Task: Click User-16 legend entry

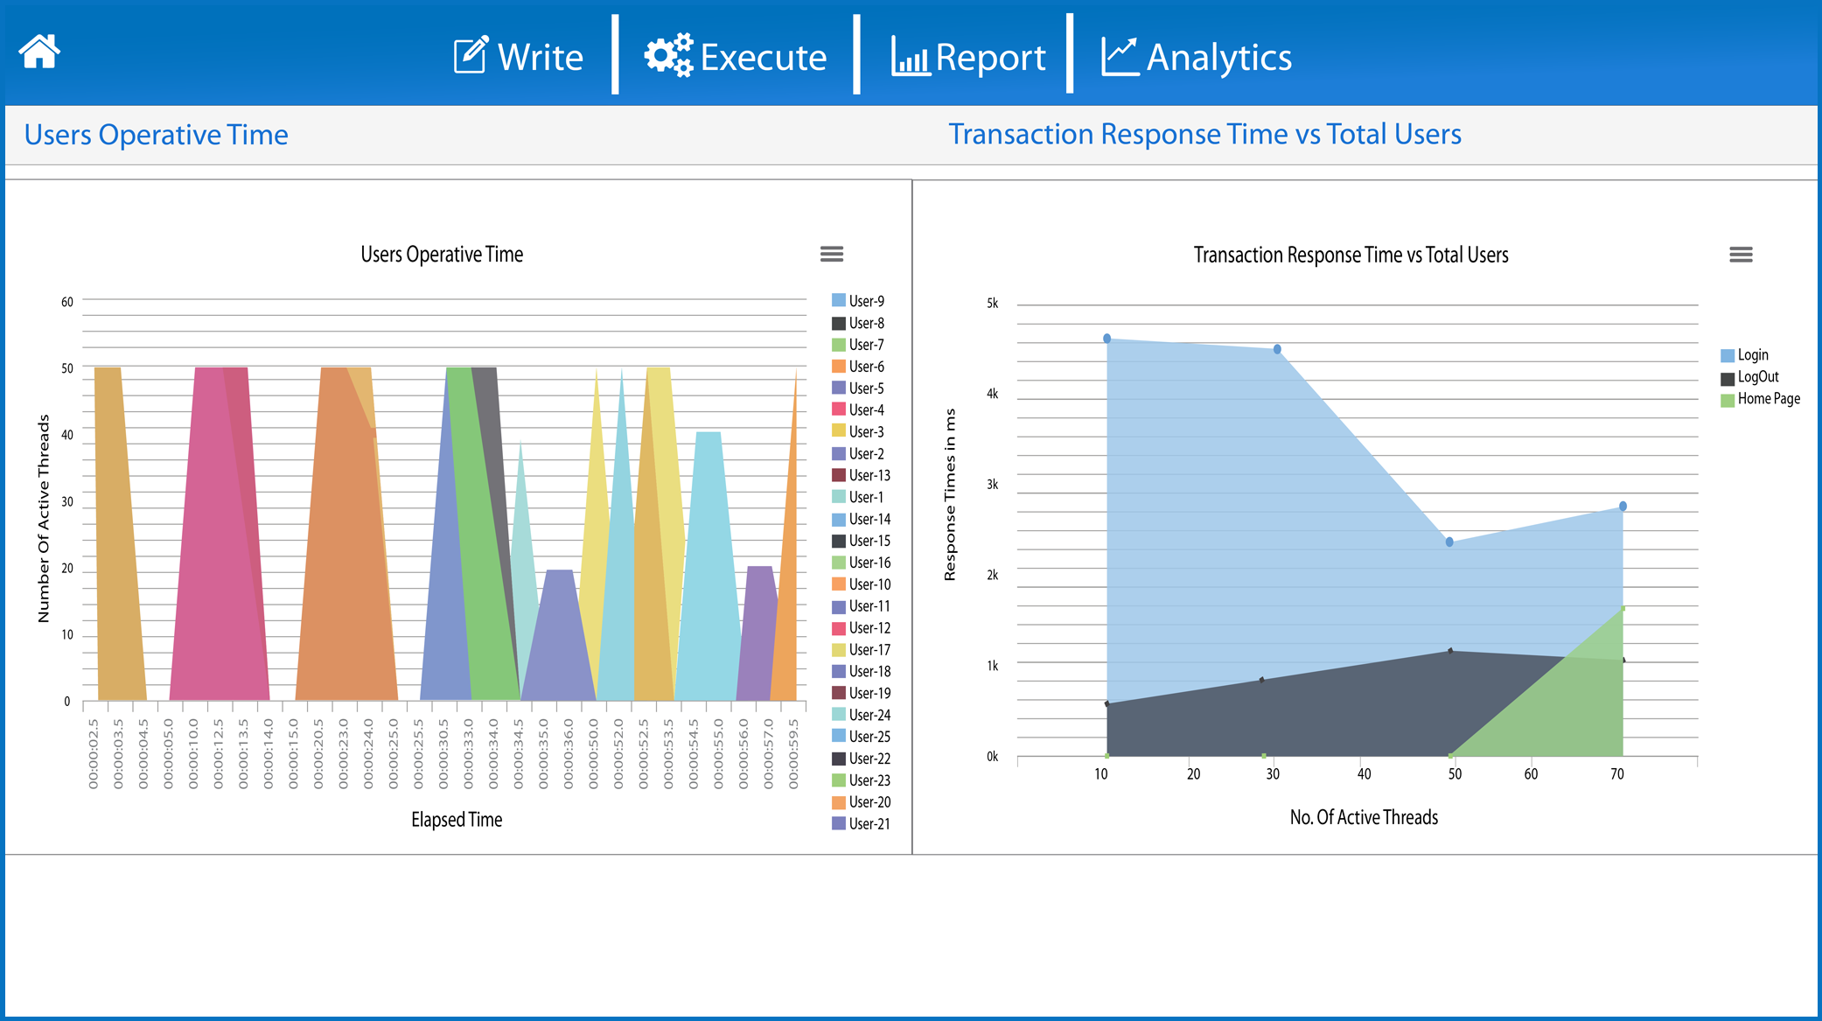Action: coord(862,563)
